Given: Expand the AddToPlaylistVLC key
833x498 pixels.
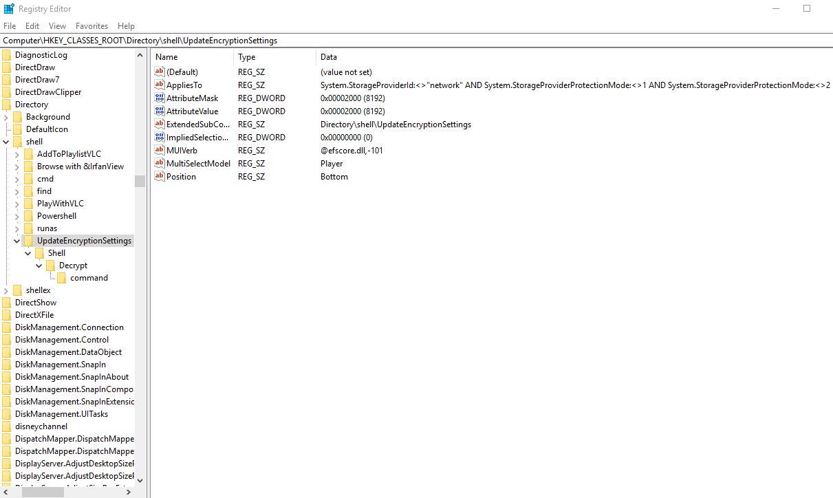Looking at the screenshot, I should coord(17,154).
